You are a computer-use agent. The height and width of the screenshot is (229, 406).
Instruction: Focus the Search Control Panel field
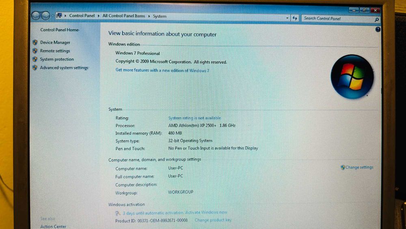338,18
